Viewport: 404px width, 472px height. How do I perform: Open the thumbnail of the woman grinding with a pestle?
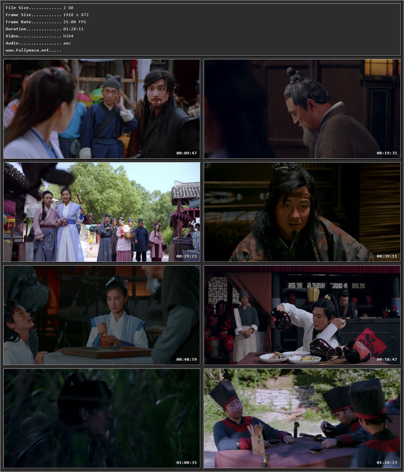pos(102,315)
